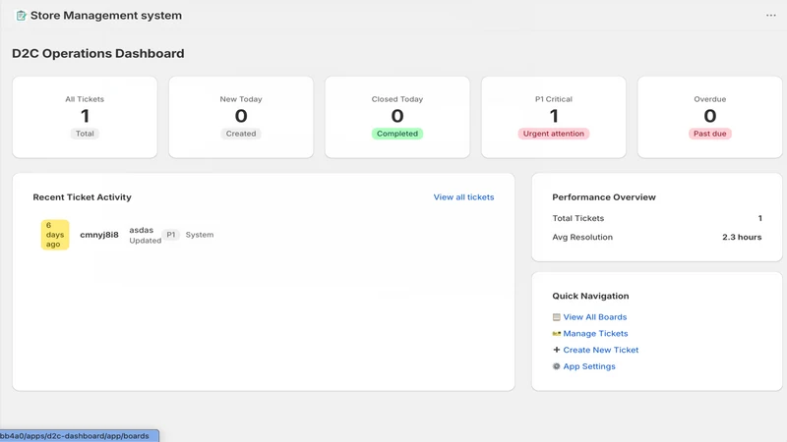Select the P1 Critical summary card
Viewport: 787px width, 442px height.
[554, 117]
